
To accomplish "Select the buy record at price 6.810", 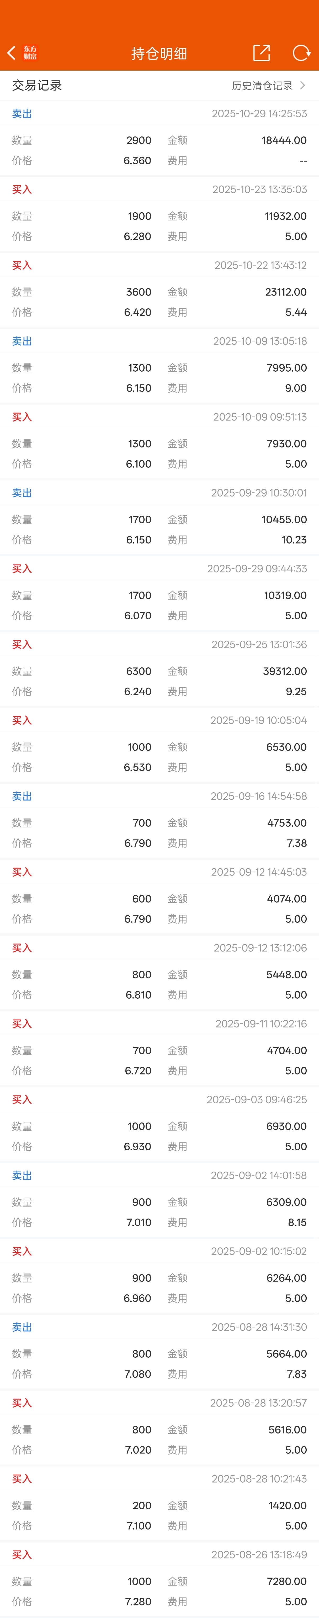I will [x=159, y=972].
